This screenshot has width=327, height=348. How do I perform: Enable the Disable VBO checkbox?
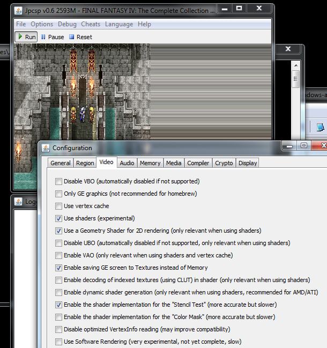(x=59, y=181)
